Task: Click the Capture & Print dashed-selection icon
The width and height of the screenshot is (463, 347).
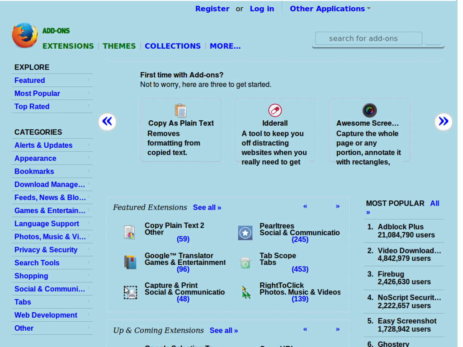Action: [x=131, y=292]
